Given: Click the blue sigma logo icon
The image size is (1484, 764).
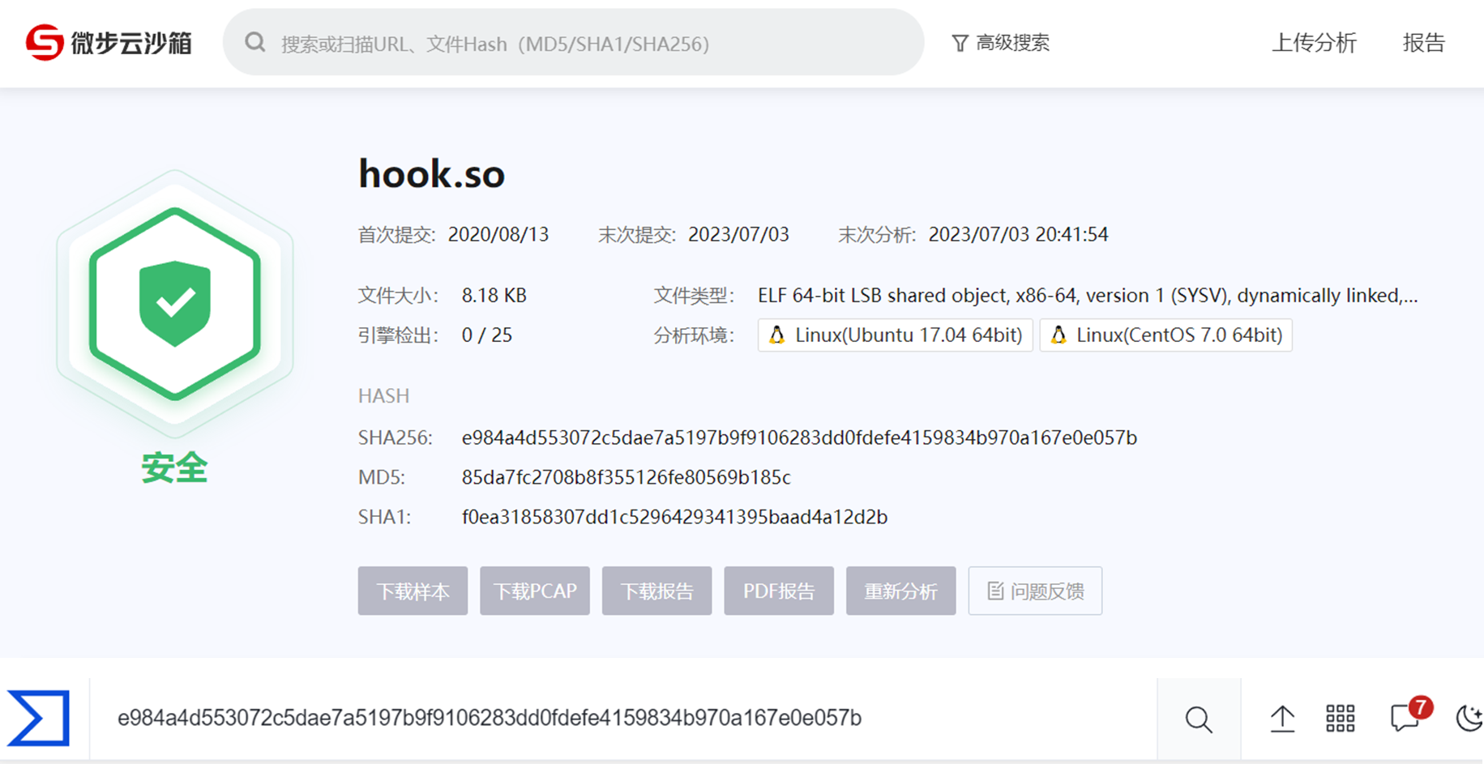Looking at the screenshot, I should (x=39, y=718).
